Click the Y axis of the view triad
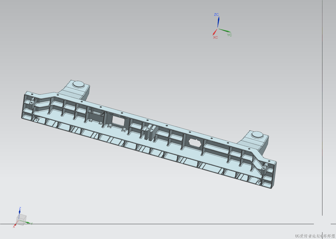The image size is (336, 239). [x=28, y=223]
